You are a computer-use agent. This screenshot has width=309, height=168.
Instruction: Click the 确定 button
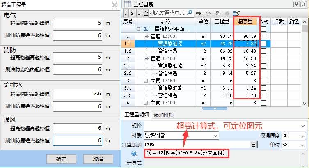(x=61, y=159)
